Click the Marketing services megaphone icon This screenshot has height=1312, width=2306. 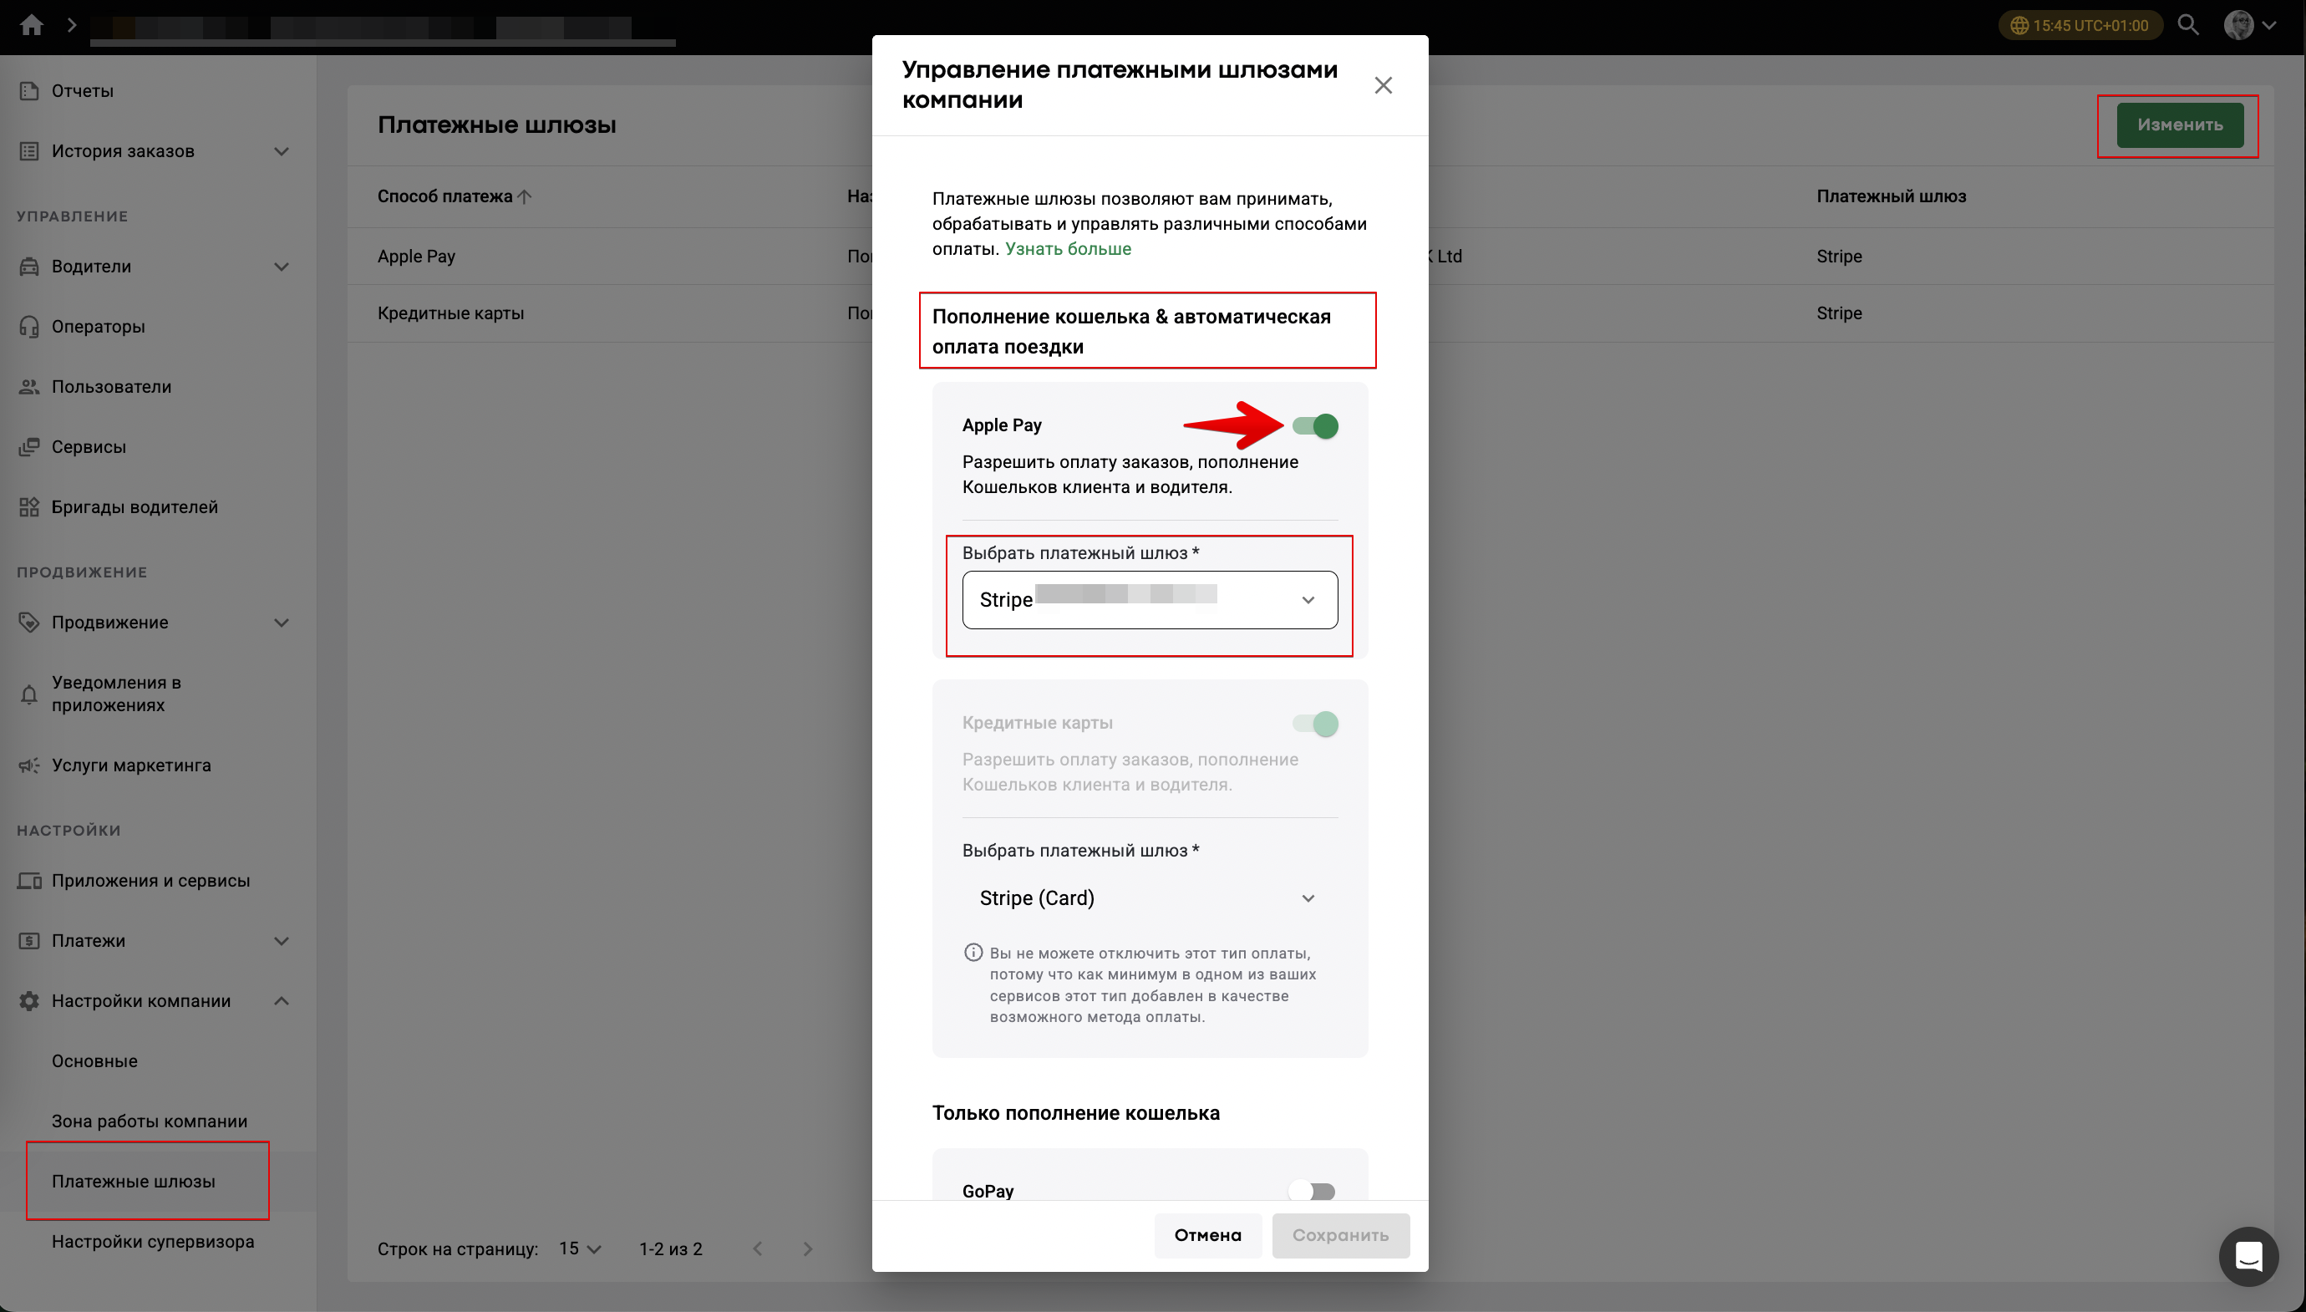[28, 765]
